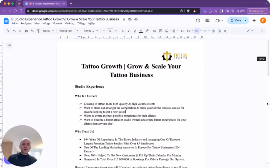Toggle italic formatting
The height and width of the screenshot is (168, 270).
tap(128, 31)
